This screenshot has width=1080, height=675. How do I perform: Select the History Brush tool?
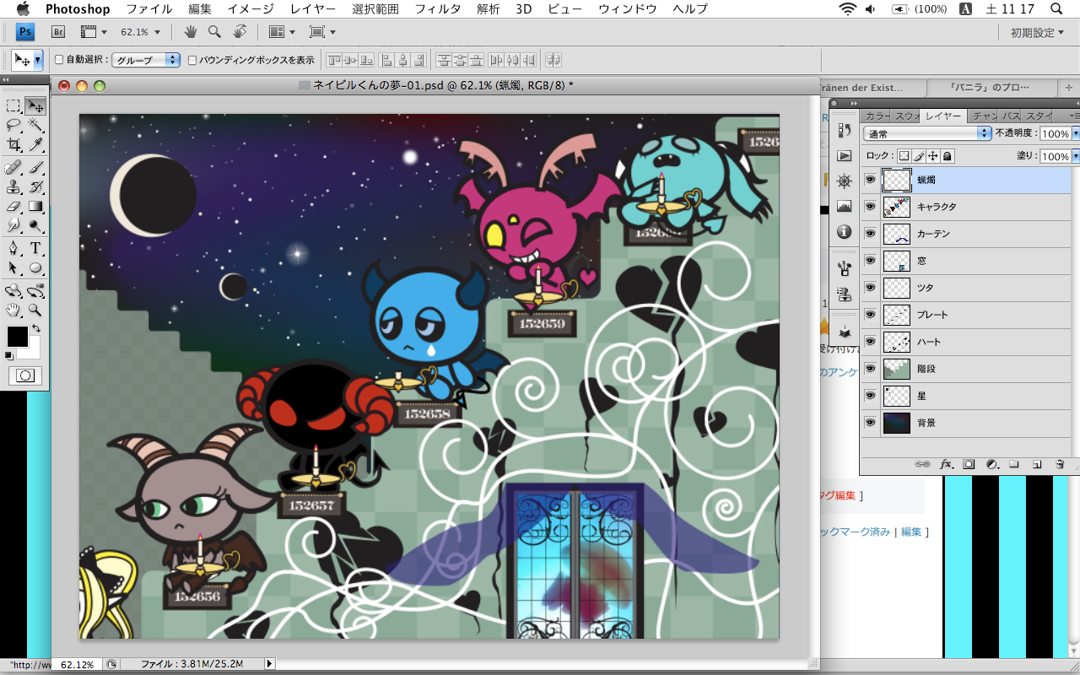pos(35,186)
